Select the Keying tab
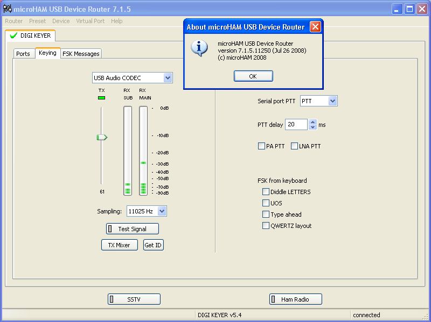 47,53
